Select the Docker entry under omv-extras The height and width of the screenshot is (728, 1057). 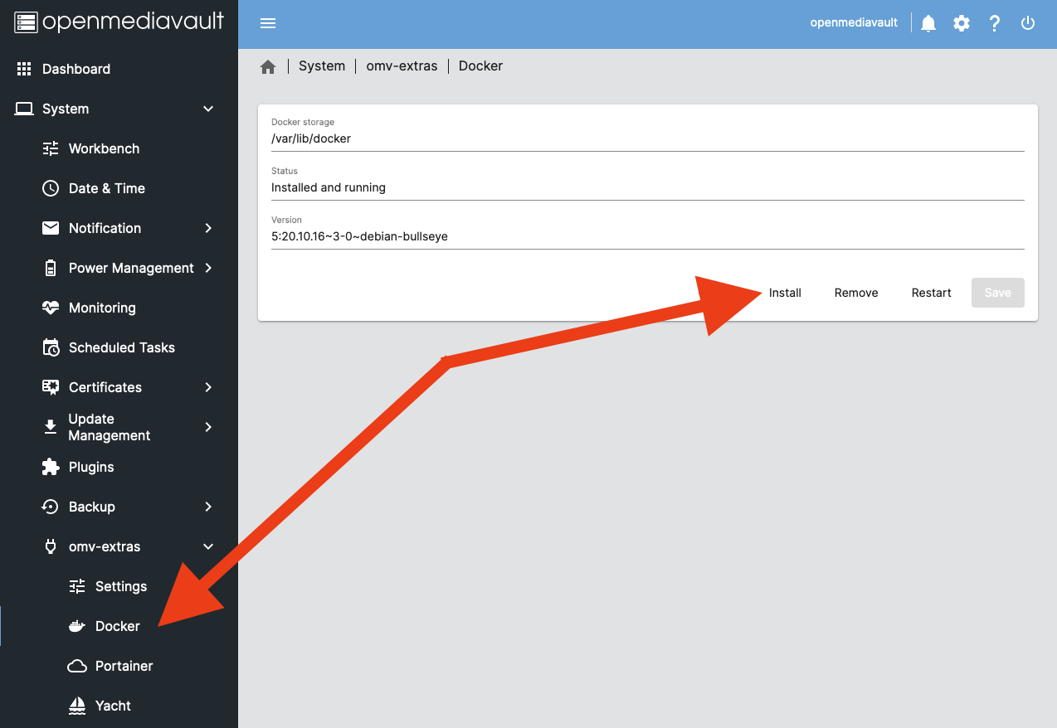115,626
